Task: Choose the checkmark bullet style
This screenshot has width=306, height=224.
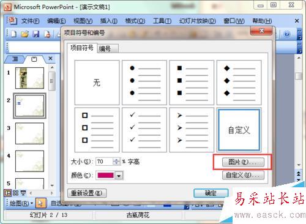Action: click(x=144, y=130)
